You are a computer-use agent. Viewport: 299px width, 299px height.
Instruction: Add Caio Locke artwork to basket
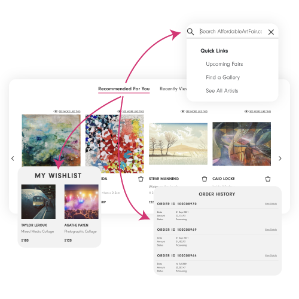268,179
